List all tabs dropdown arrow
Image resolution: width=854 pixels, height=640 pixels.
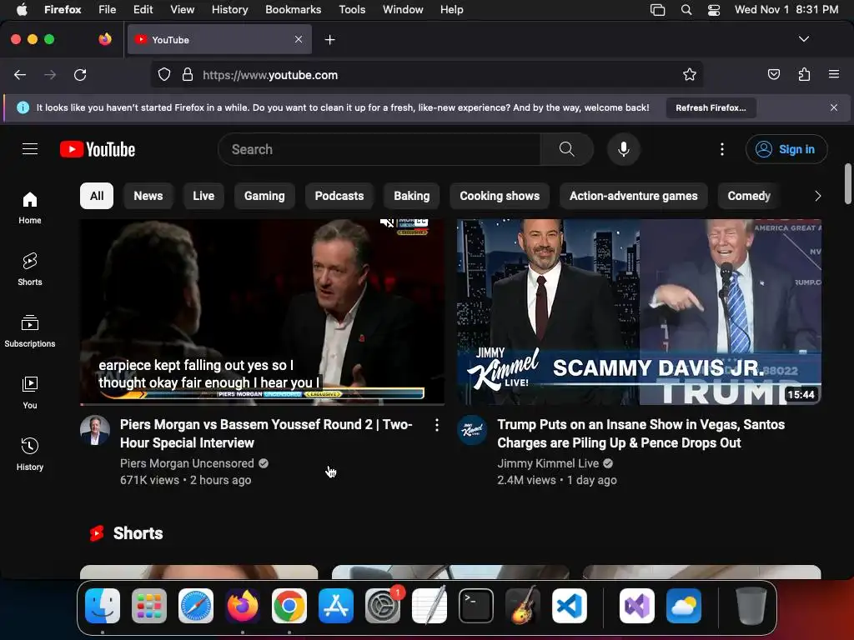(x=803, y=39)
